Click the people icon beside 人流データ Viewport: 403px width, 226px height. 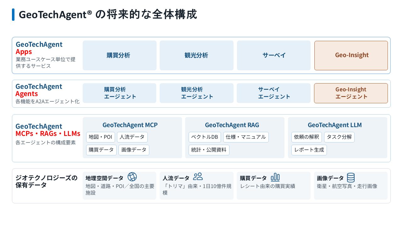click(198, 177)
